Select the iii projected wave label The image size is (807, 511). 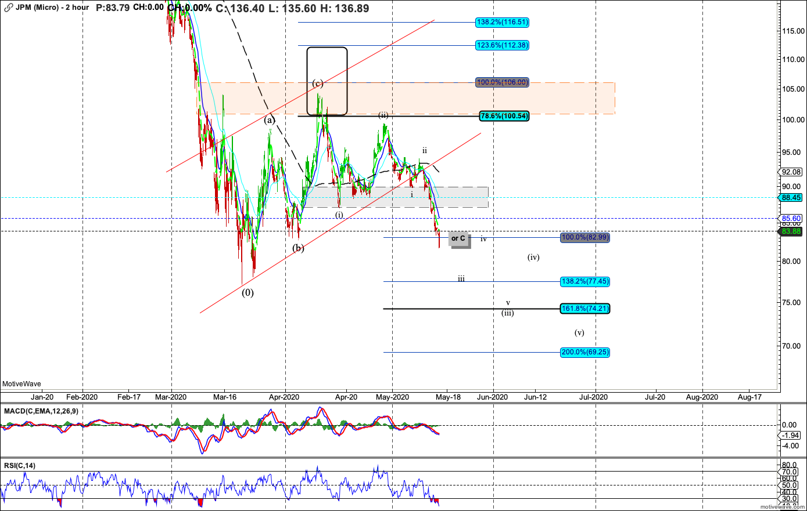pyautogui.click(x=461, y=279)
